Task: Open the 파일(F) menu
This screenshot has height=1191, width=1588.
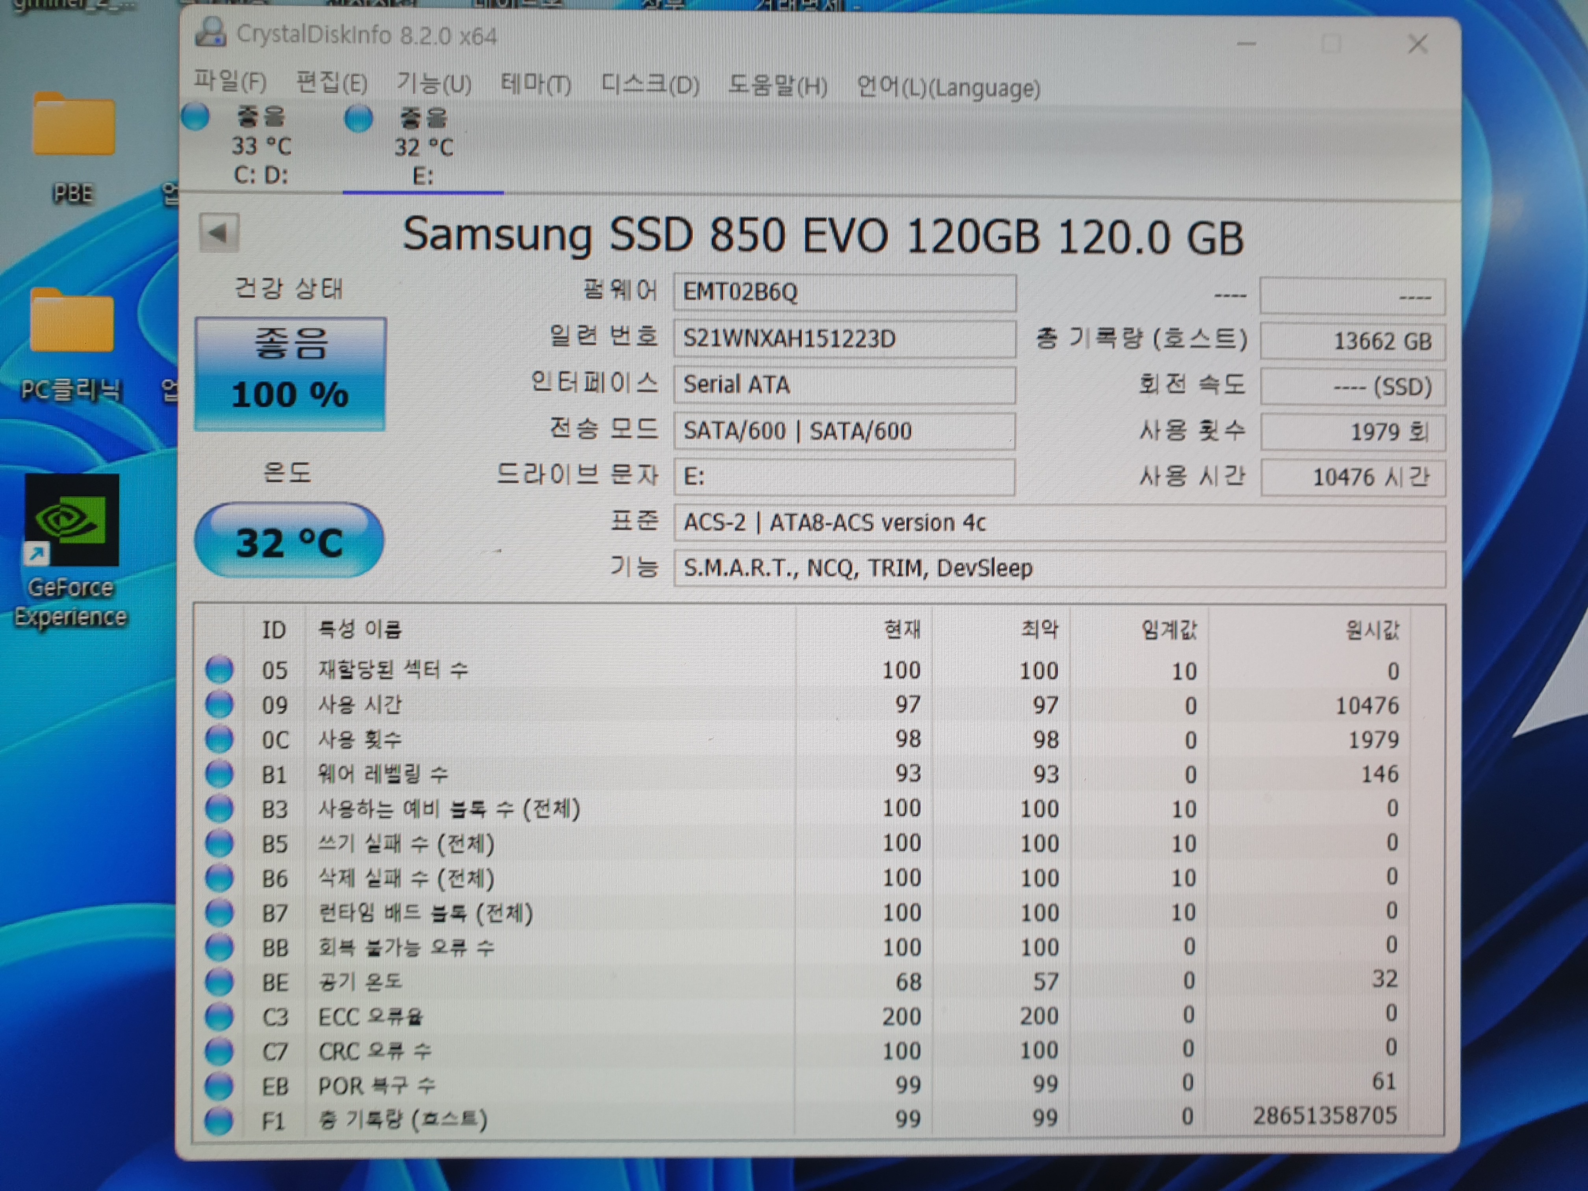Action: coord(230,82)
